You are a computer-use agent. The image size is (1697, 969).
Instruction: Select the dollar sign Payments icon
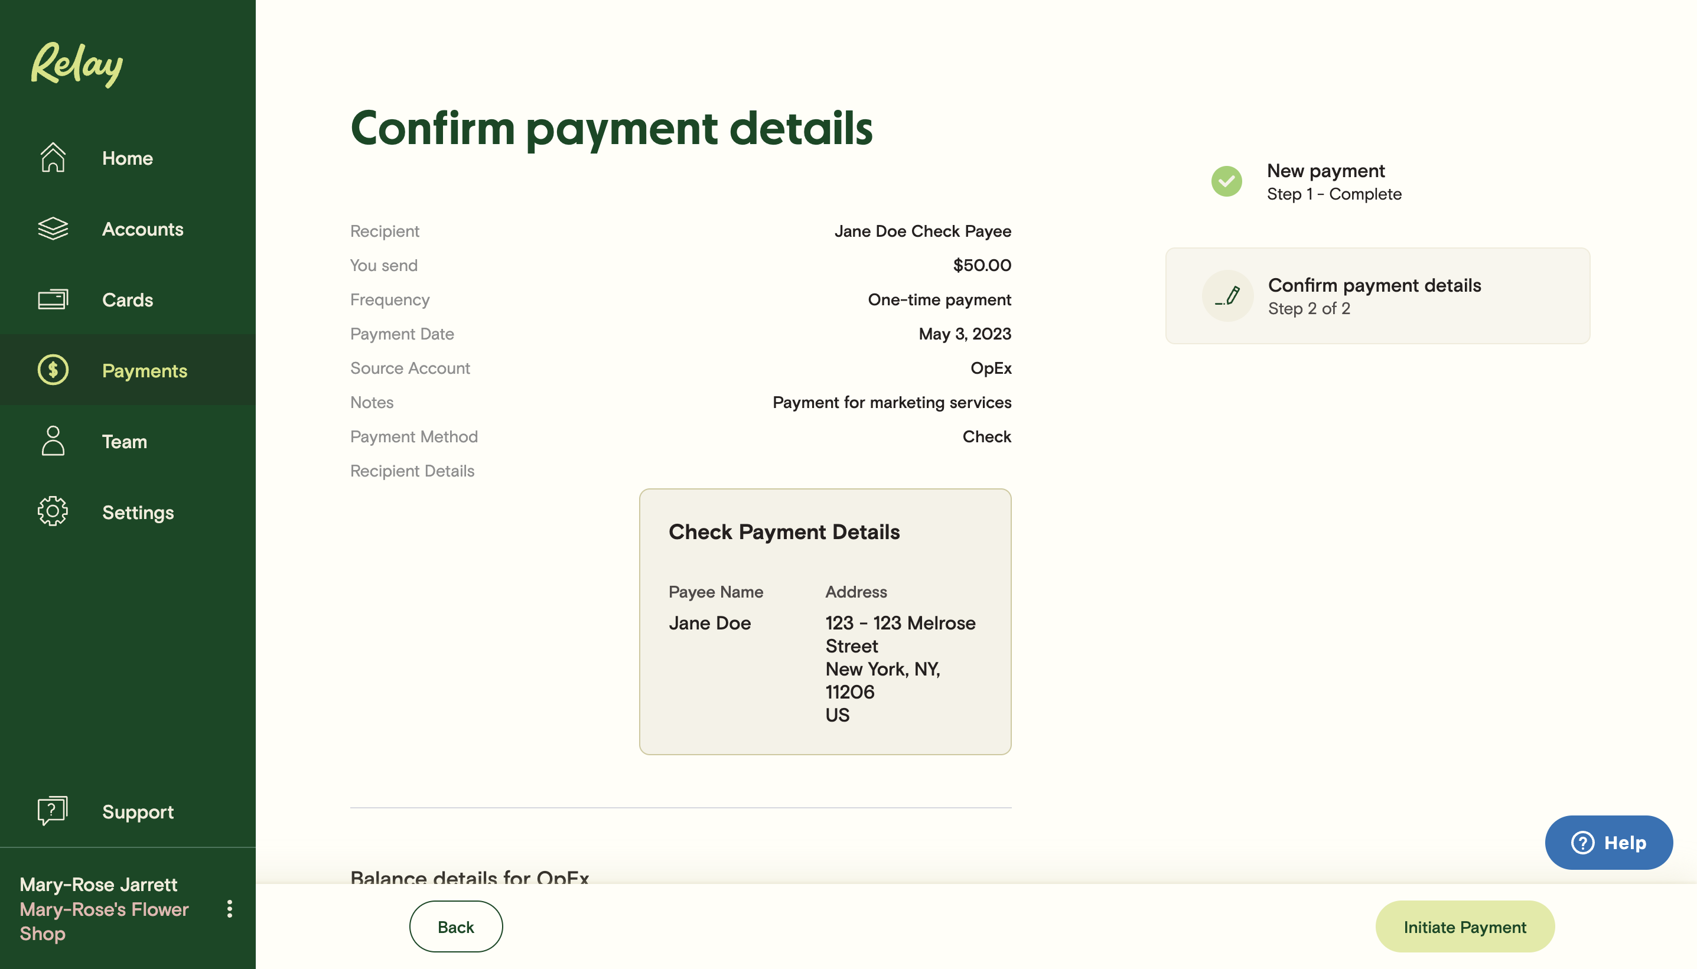point(53,370)
